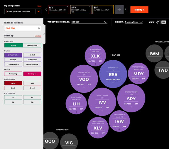The height and width of the screenshot is (149, 169).
Task: Click the Index or Product search field
Action: tap(23, 28)
